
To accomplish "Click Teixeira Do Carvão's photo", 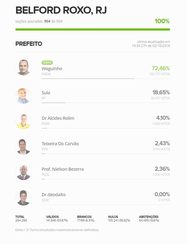I will click(x=23, y=147).
